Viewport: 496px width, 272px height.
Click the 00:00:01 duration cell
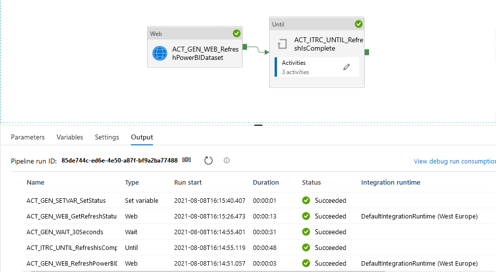(264, 201)
